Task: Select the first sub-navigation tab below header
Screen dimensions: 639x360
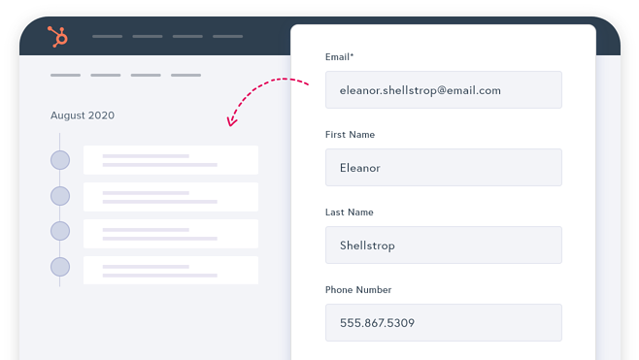Action: coord(66,76)
